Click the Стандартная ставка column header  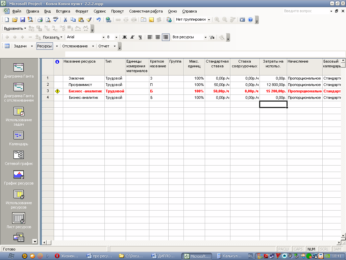(218, 67)
